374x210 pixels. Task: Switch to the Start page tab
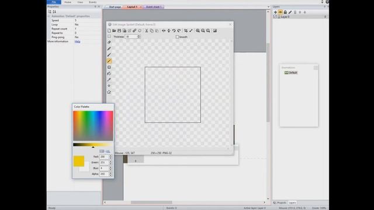tap(115, 7)
